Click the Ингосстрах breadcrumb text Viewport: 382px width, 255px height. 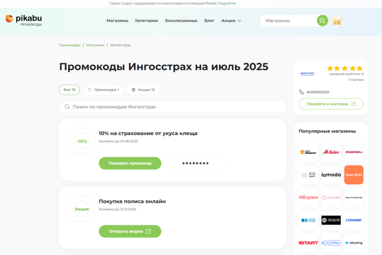click(x=120, y=45)
